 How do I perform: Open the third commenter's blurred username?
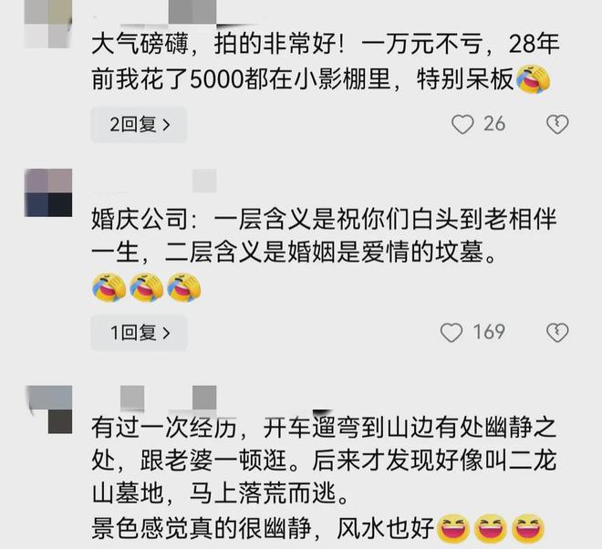tap(153, 399)
